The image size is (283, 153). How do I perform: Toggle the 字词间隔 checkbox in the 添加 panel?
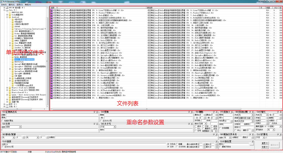220,128
